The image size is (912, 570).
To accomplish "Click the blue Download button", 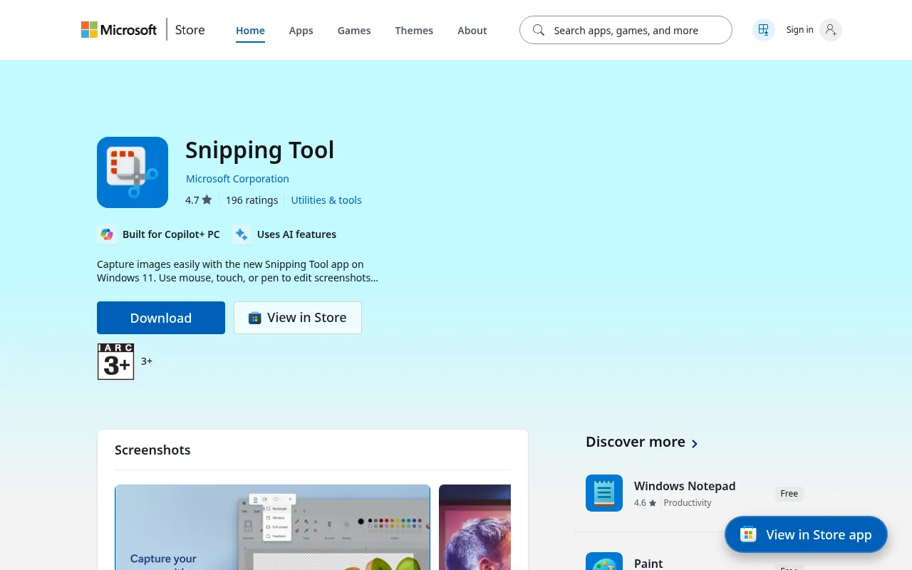I will point(161,318).
